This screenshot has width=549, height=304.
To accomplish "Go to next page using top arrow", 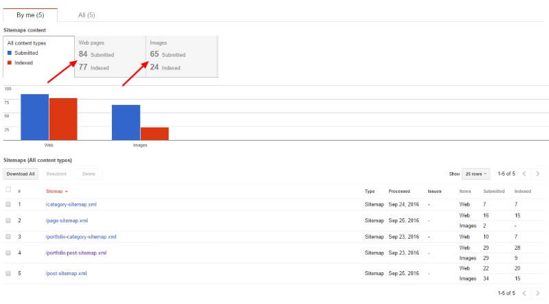I will 538,174.
